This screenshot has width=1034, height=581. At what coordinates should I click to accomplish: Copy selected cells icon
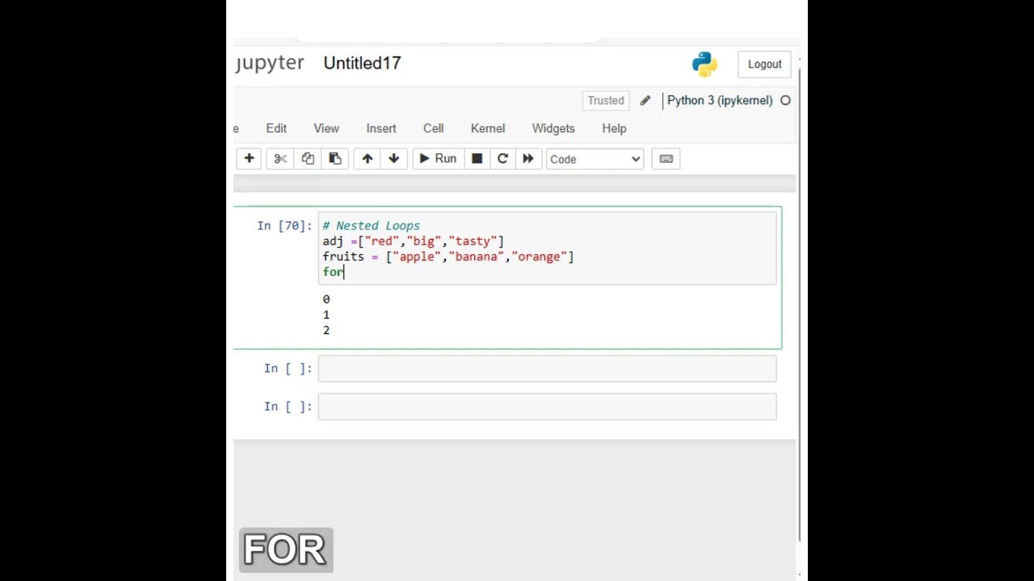pos(308,159)
